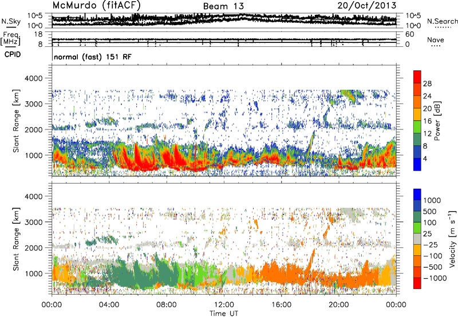Click the "Nave" legend label
The image size is (458, 317).
point(436,40)
